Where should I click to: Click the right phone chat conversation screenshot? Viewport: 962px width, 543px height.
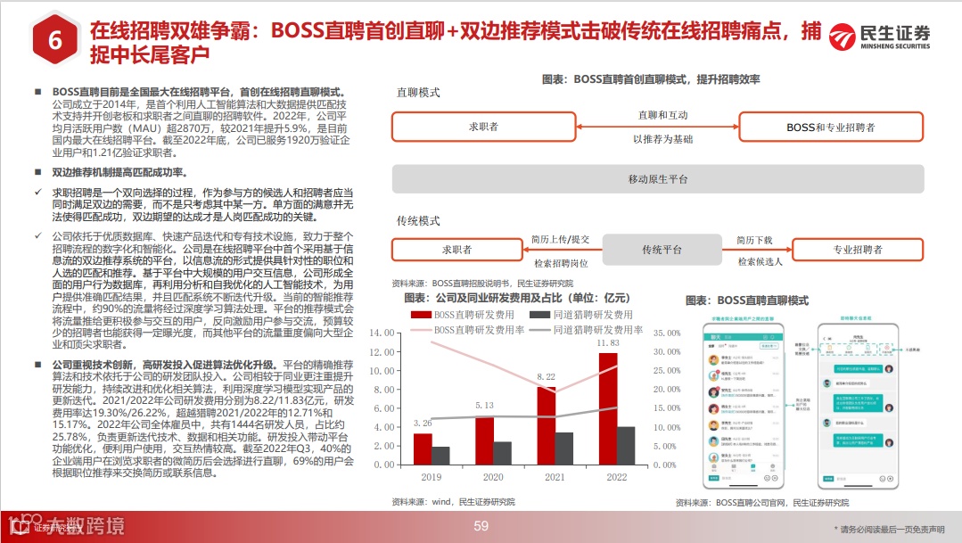[858, 406]
